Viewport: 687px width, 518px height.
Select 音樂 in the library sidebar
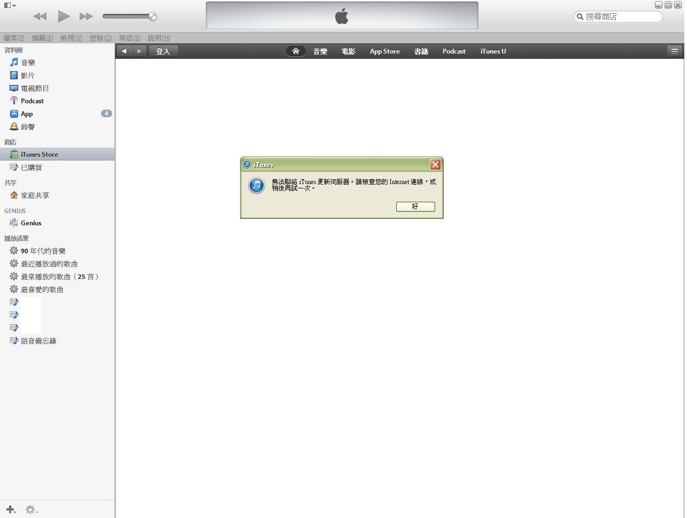pos(57,63)
